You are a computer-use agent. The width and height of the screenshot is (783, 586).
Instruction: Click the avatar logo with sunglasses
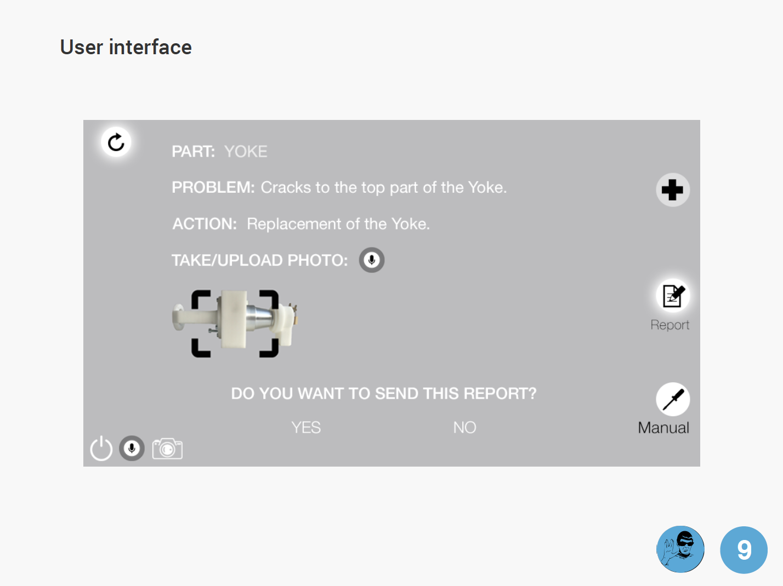[x=680, y=549]
